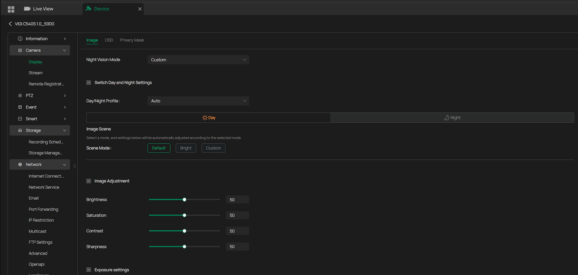Viewport: 578px width, 275px height.
Task: Click the sun icon on Day tab
Action: (x=205, y=118)
